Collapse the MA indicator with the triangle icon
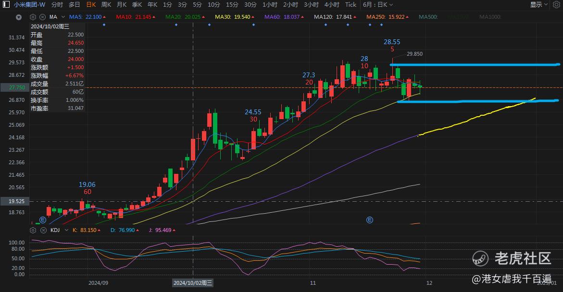Viewport: 563px width, 292px height. pos(19,17)
